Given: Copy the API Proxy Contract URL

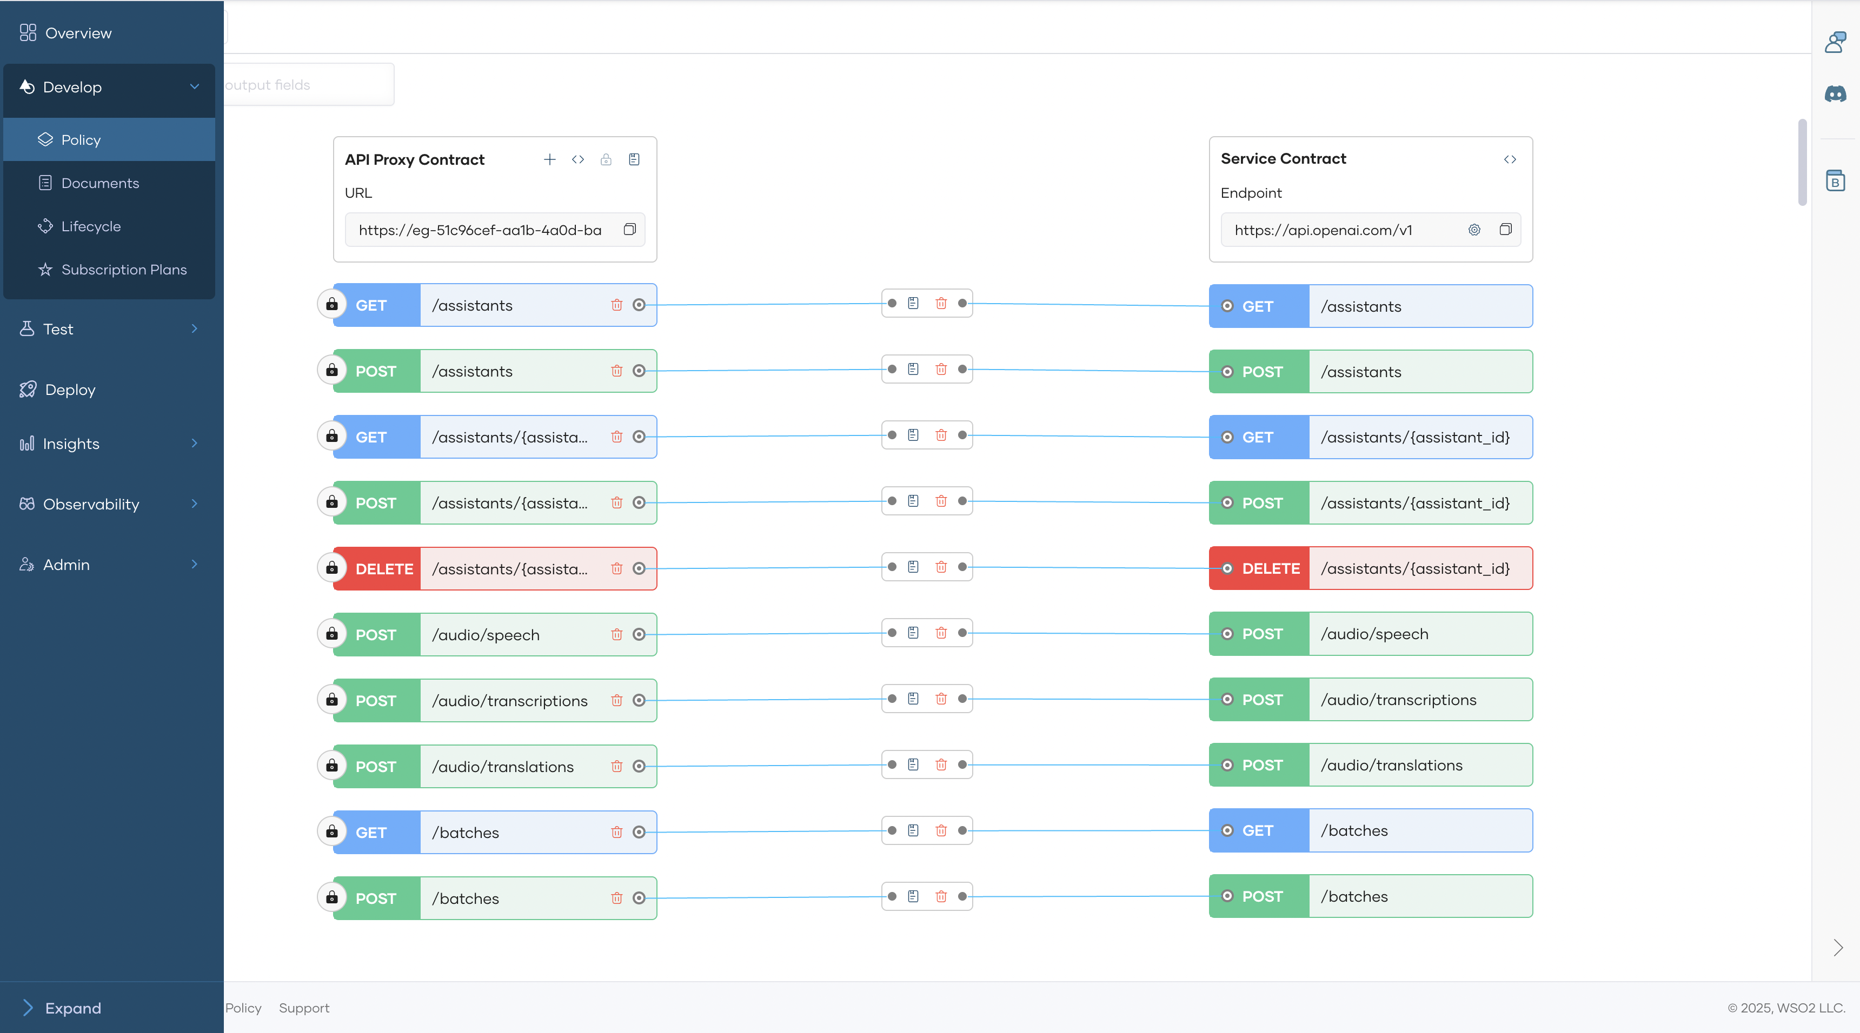Looking at the screenshot, I should [x=629, y=230].
